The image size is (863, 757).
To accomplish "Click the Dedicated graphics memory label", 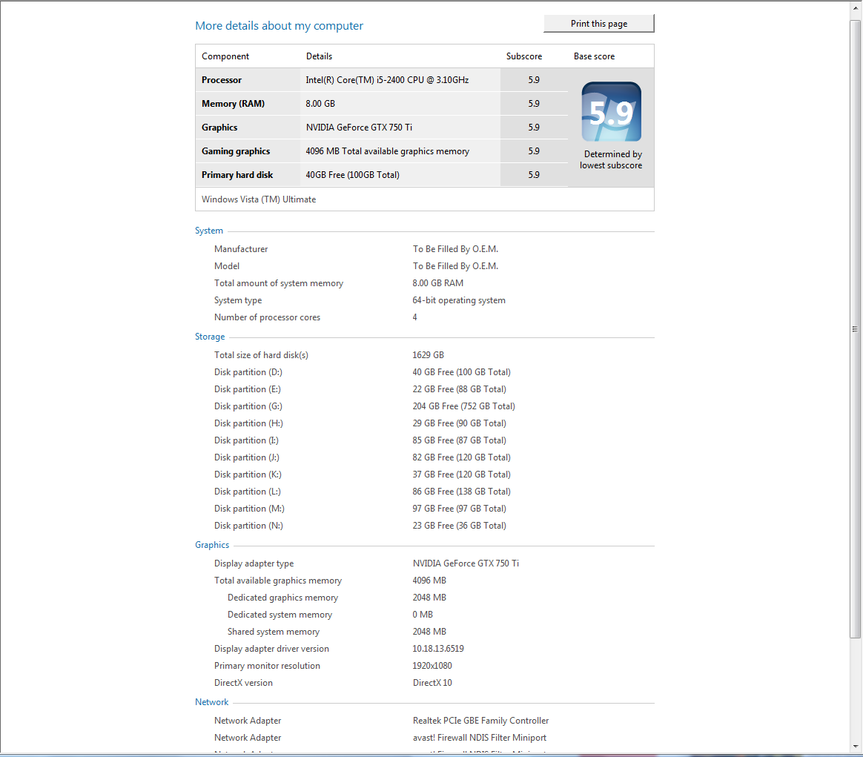I will [283, 598].
